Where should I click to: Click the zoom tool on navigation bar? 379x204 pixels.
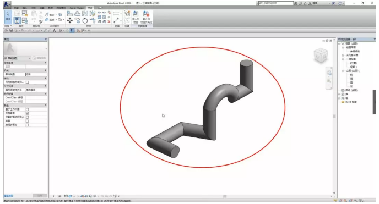tap(329, 81)
